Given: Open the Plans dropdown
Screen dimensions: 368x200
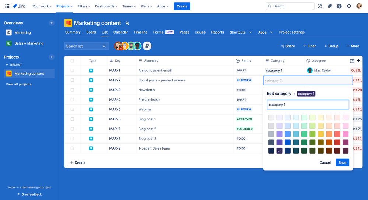Looking at the screenshot, I should pos(146,6).
